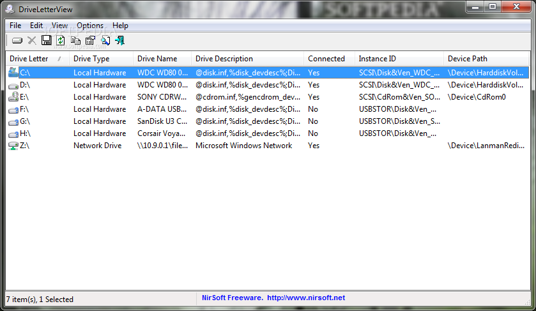This screenshot has height=311, width=536.
Task: Select the C:\ drive letter text
Action: coord(25,73)
